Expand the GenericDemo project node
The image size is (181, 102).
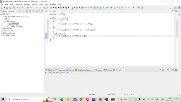click(1, 36)
